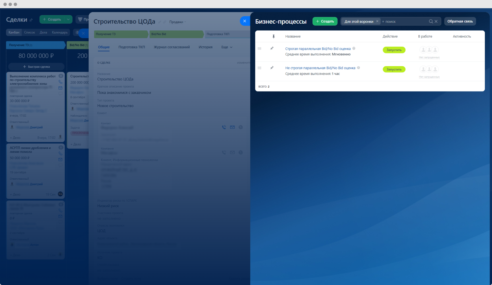Click drag handle of Строгая параллельная row

pos(259,48)
